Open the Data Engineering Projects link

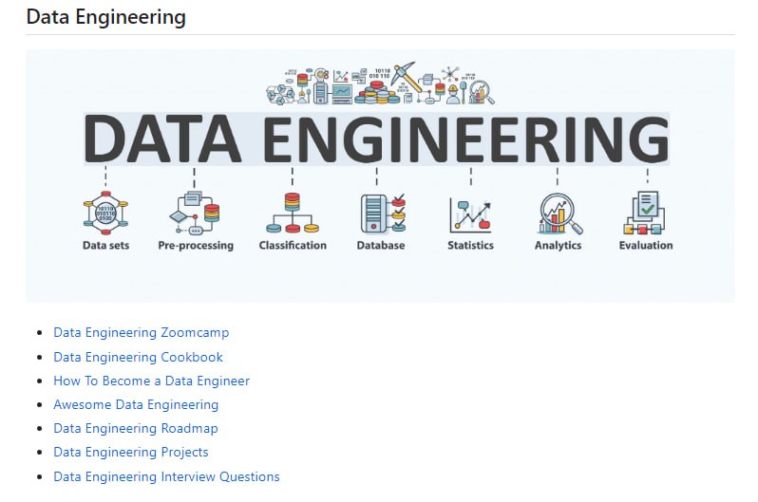click(x=130, y=453)
